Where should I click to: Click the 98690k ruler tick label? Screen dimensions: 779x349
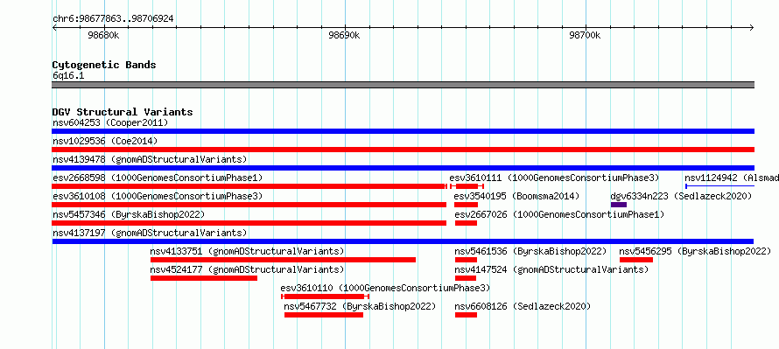344,35
